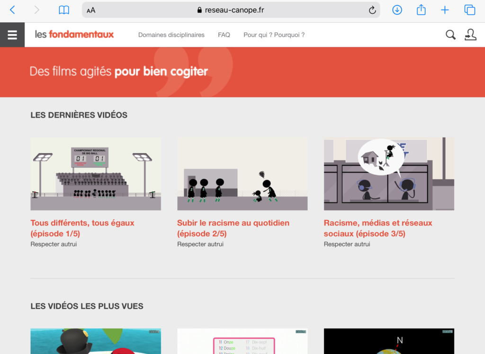Go back with Safari's back arrow
The image size is (485, 354).
[12, 10]
